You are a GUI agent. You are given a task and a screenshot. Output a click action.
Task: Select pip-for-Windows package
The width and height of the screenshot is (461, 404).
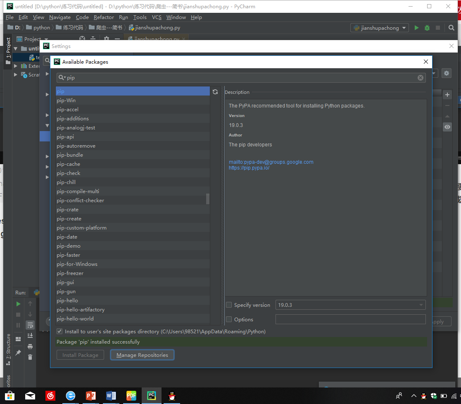click(133, 264)
